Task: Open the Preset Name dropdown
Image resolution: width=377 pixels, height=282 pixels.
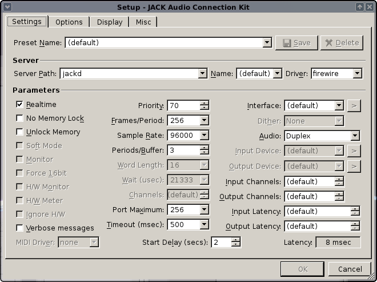Action: point(267,43)
